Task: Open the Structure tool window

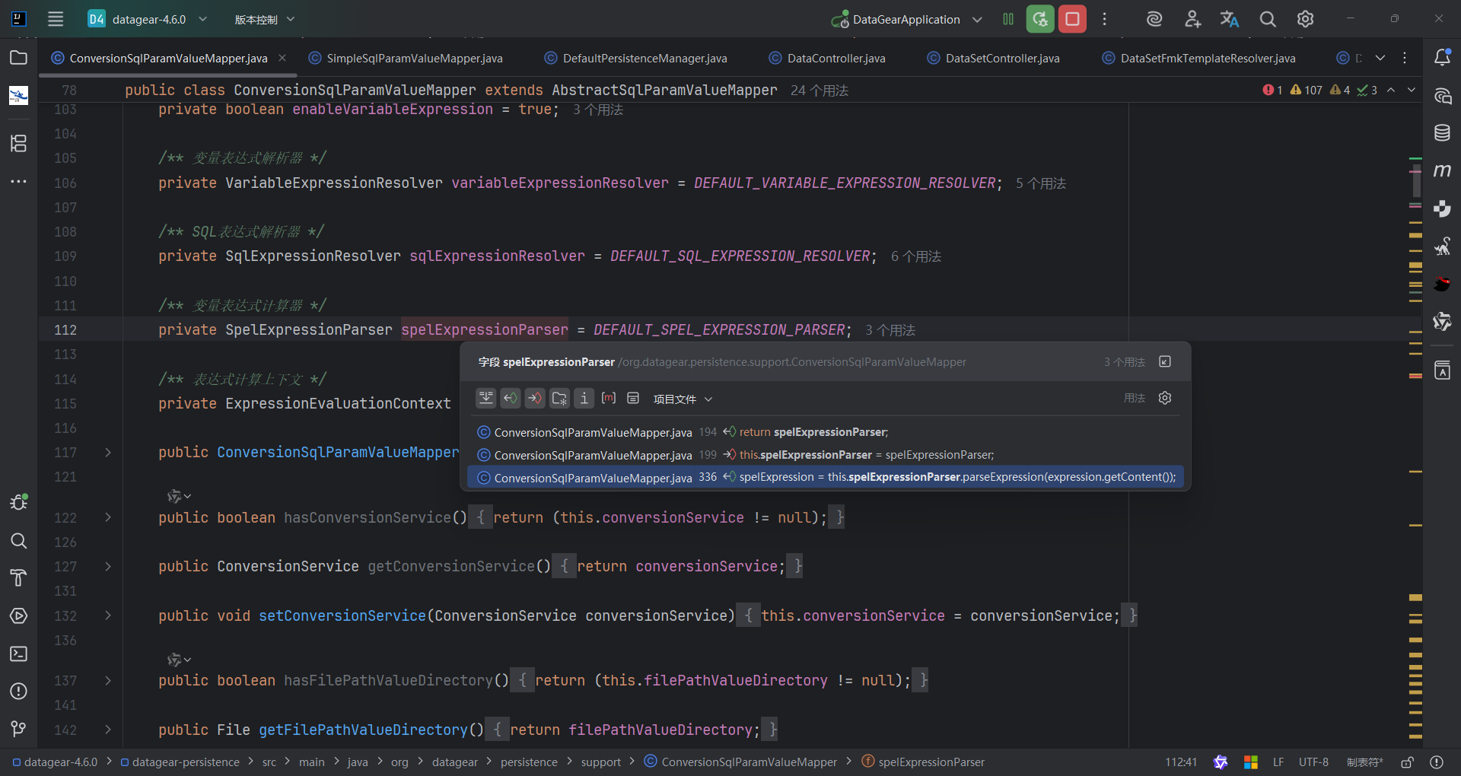Action: (x=19, y=143)
